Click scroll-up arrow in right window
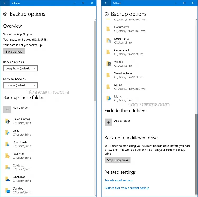This screenshot has width=198, height=197. (x=196, y=20)
